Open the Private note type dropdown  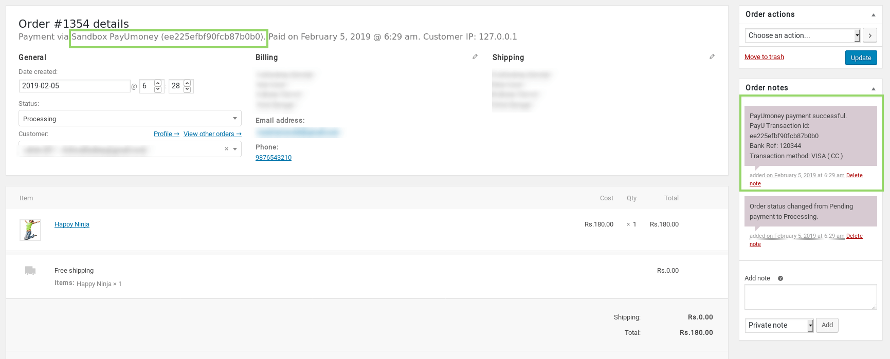coord(779,325)
